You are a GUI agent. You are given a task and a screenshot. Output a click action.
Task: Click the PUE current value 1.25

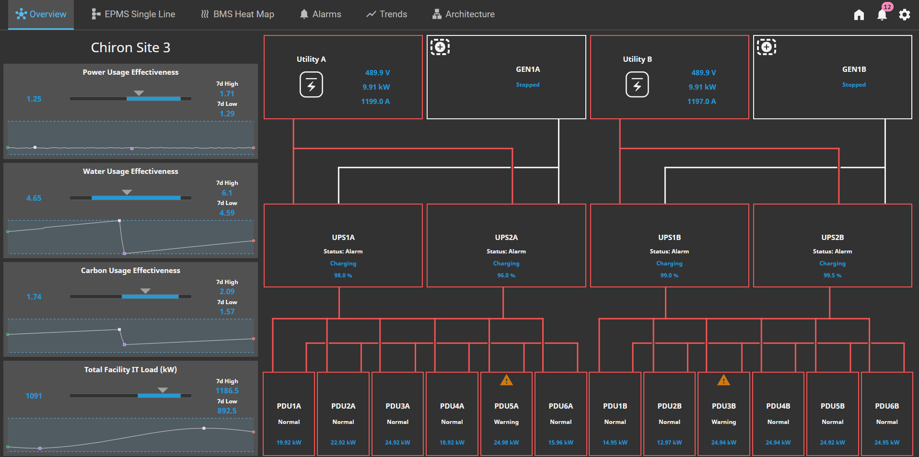(34, 99)
